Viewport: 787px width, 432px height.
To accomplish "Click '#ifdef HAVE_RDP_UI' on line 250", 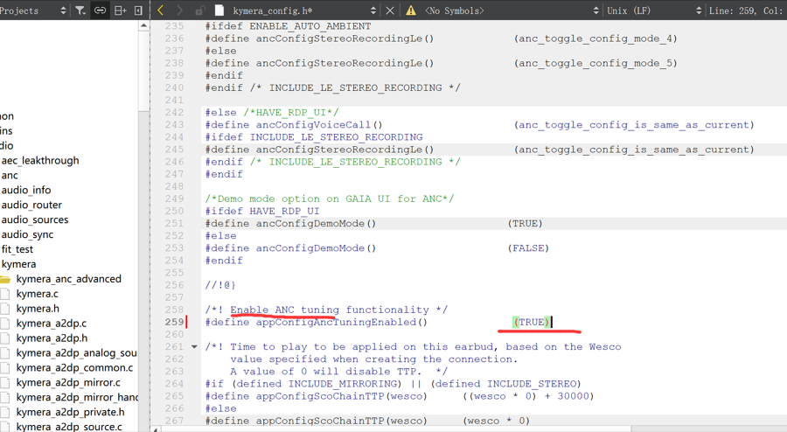I will (262, 212).
